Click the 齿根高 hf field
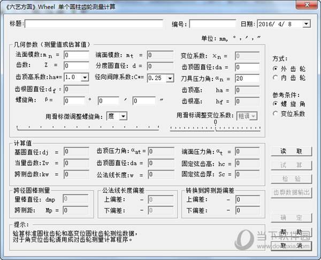Image resolution: width=321 pixels, height=260 pixels. pyautogui.click(x=247, y=101)
